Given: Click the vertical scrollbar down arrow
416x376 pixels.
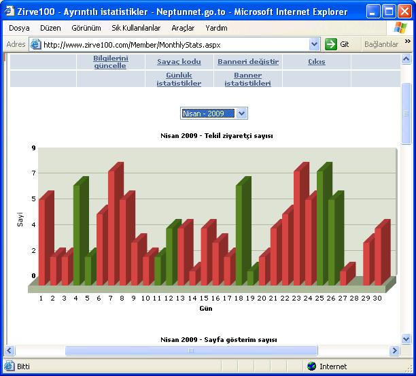Looking at the screenshot, I should pyautogui.click(x=406, y=339).
